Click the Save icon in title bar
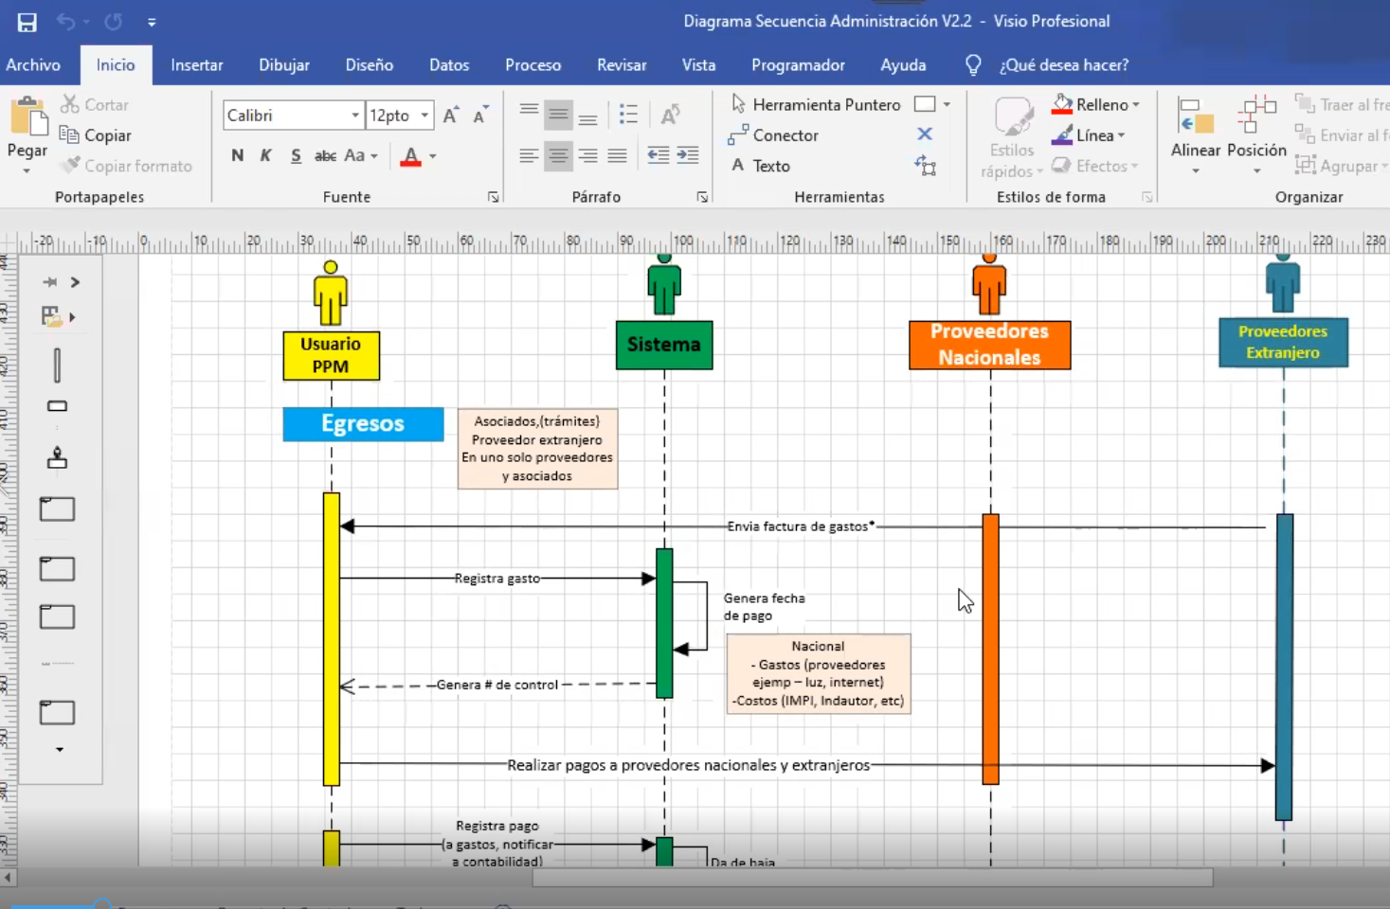 27,22
